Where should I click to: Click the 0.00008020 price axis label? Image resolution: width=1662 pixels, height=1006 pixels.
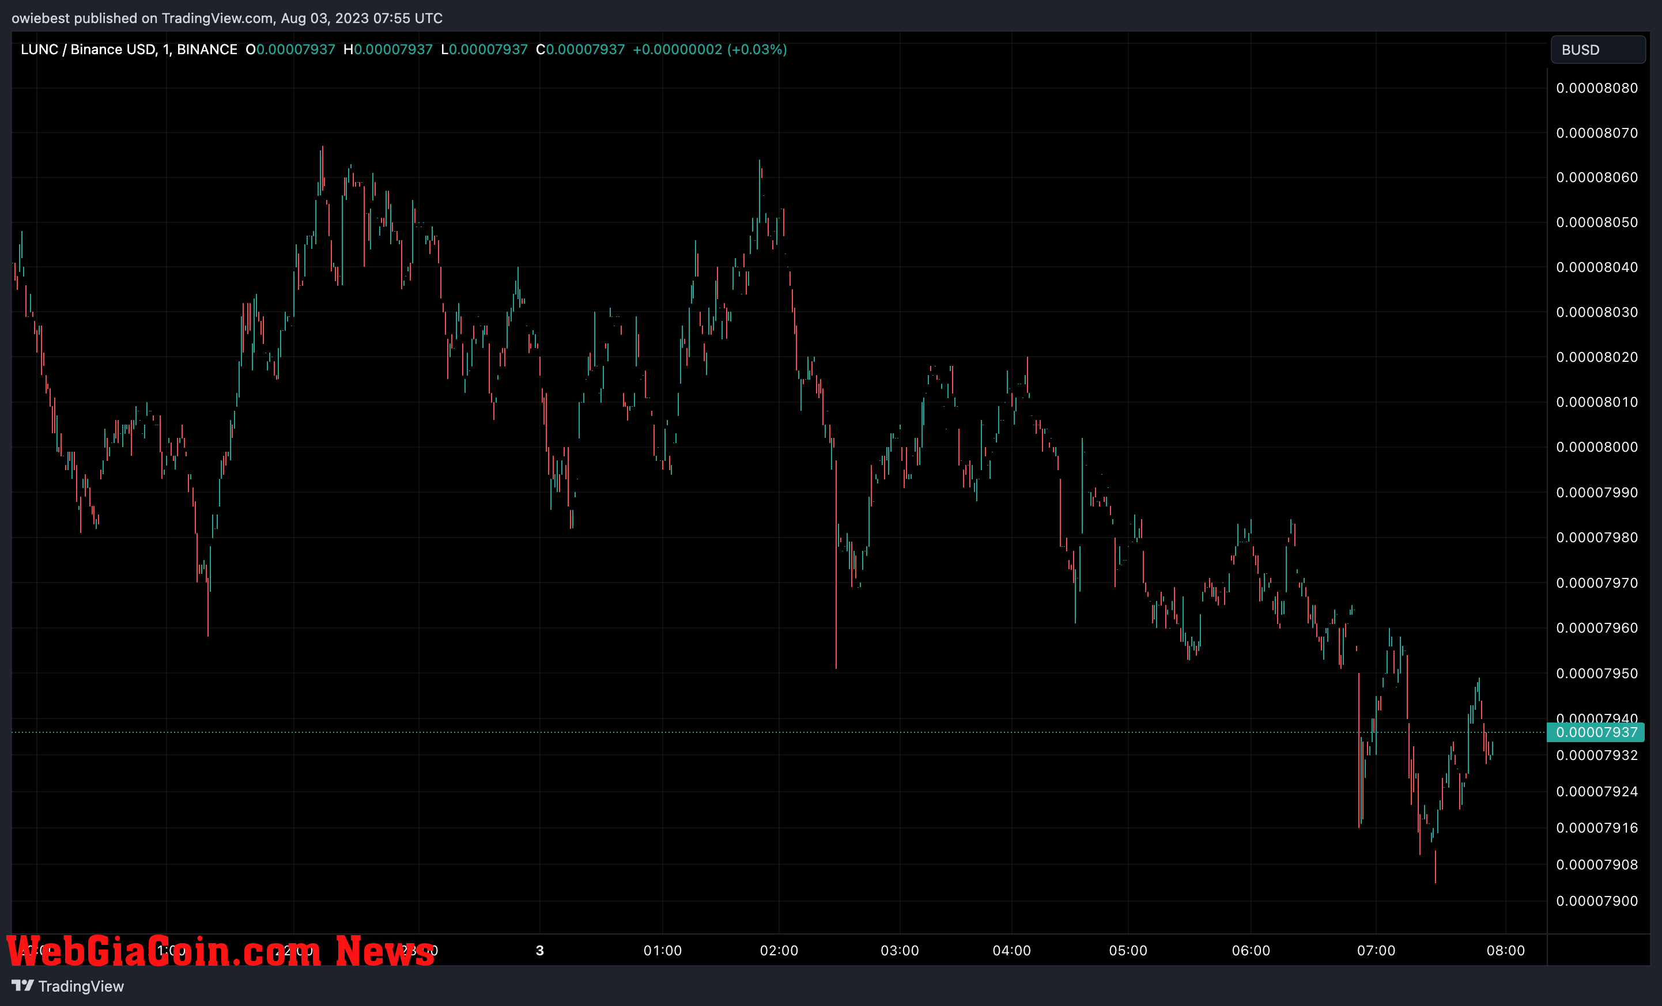tap(1596, 357)
